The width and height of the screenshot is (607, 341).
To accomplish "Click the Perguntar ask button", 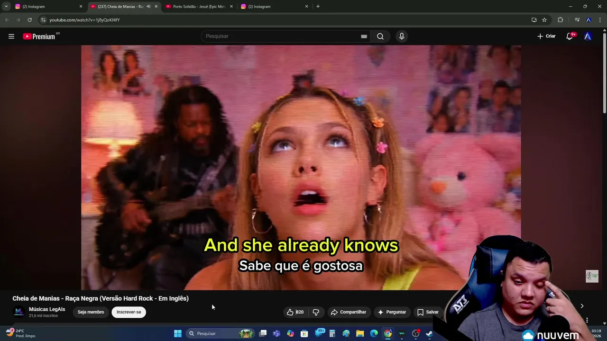I will point(392,312).
